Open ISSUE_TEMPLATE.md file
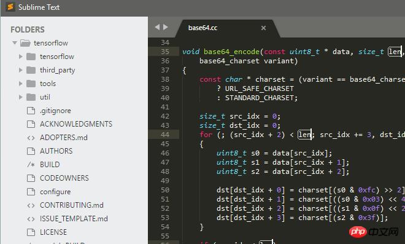 (74, 219)
